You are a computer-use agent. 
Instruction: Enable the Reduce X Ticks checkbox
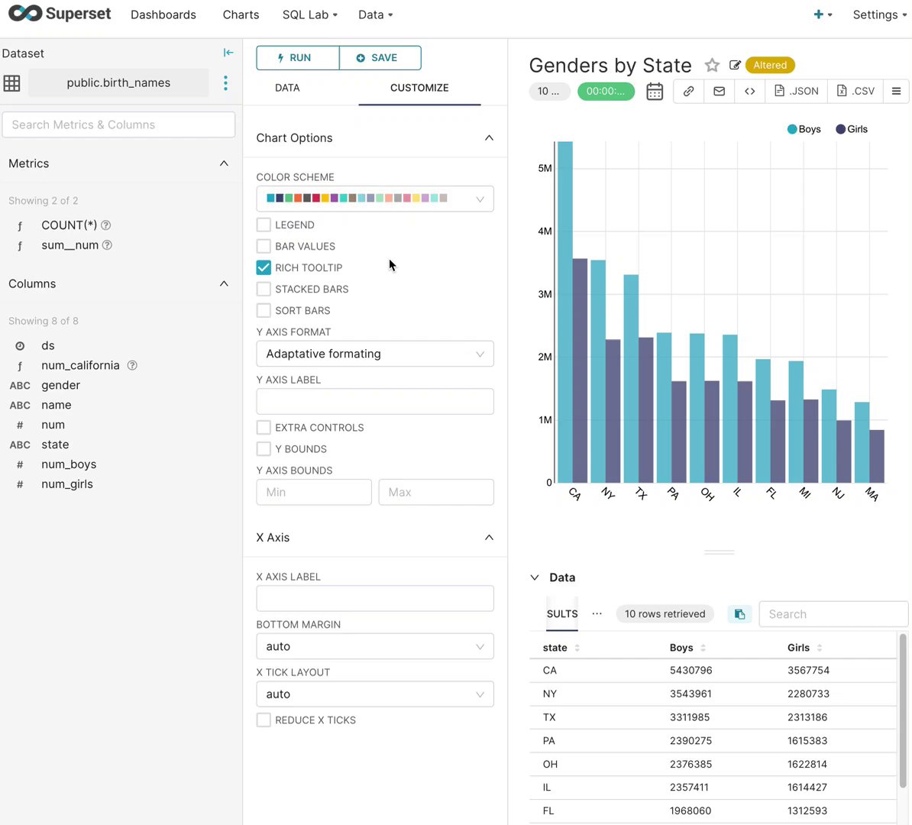tap(264, 720)
